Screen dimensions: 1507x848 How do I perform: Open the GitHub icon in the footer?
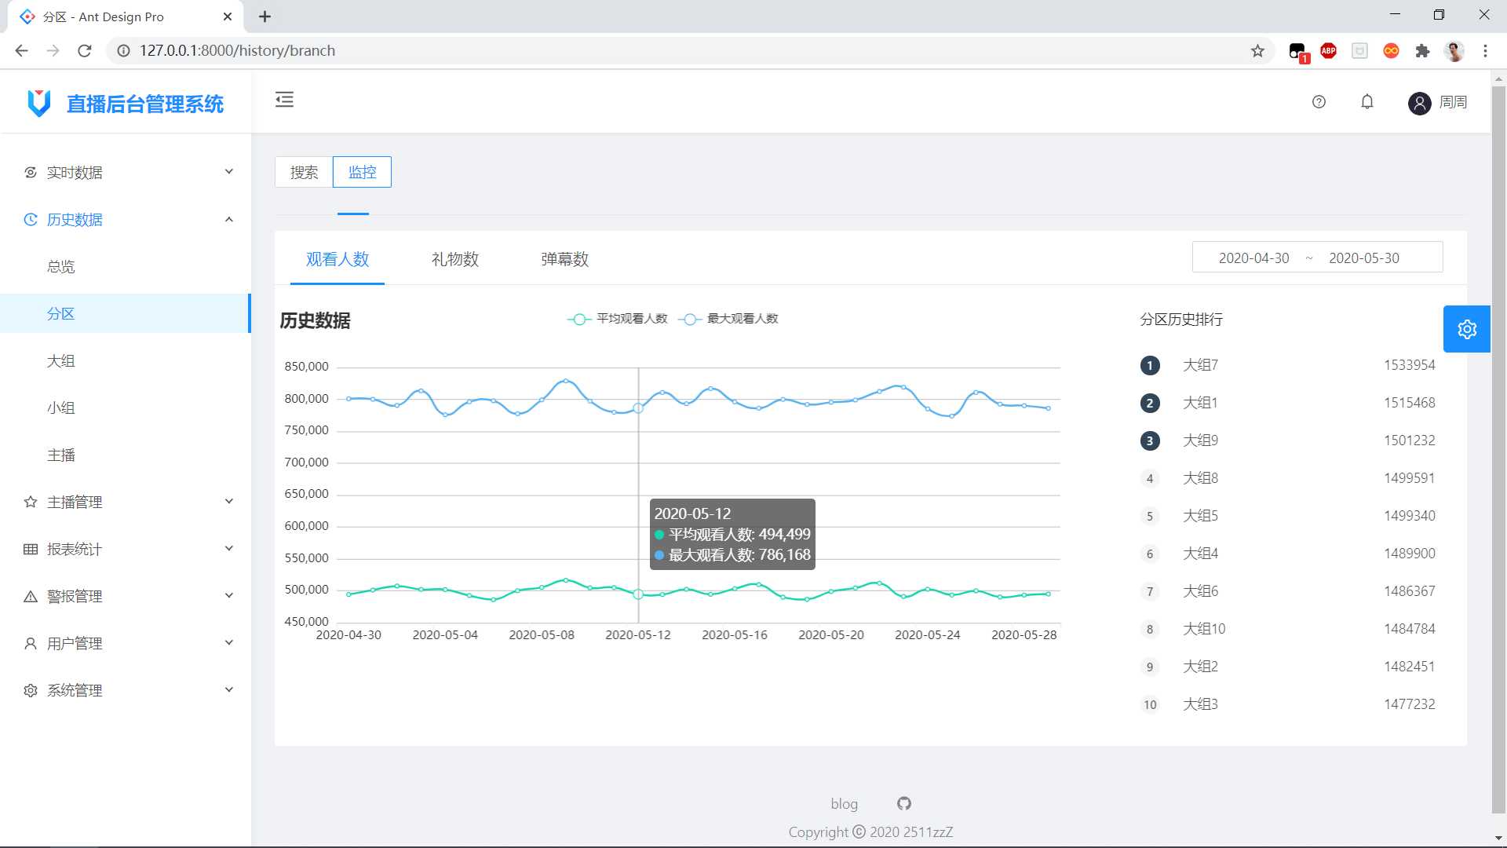(904, 803)
